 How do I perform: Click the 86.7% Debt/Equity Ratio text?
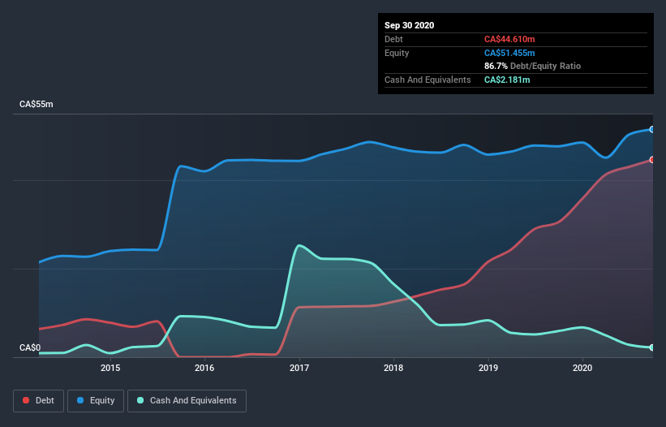532,66
